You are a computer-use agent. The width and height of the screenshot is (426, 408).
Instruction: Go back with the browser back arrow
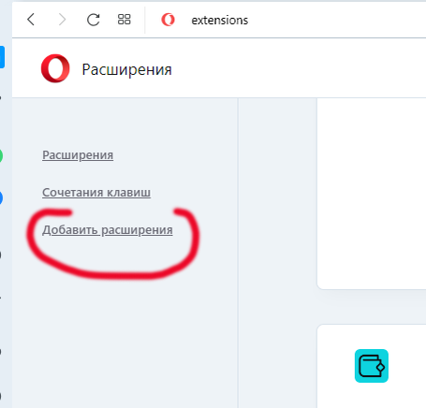coord(31,20)
